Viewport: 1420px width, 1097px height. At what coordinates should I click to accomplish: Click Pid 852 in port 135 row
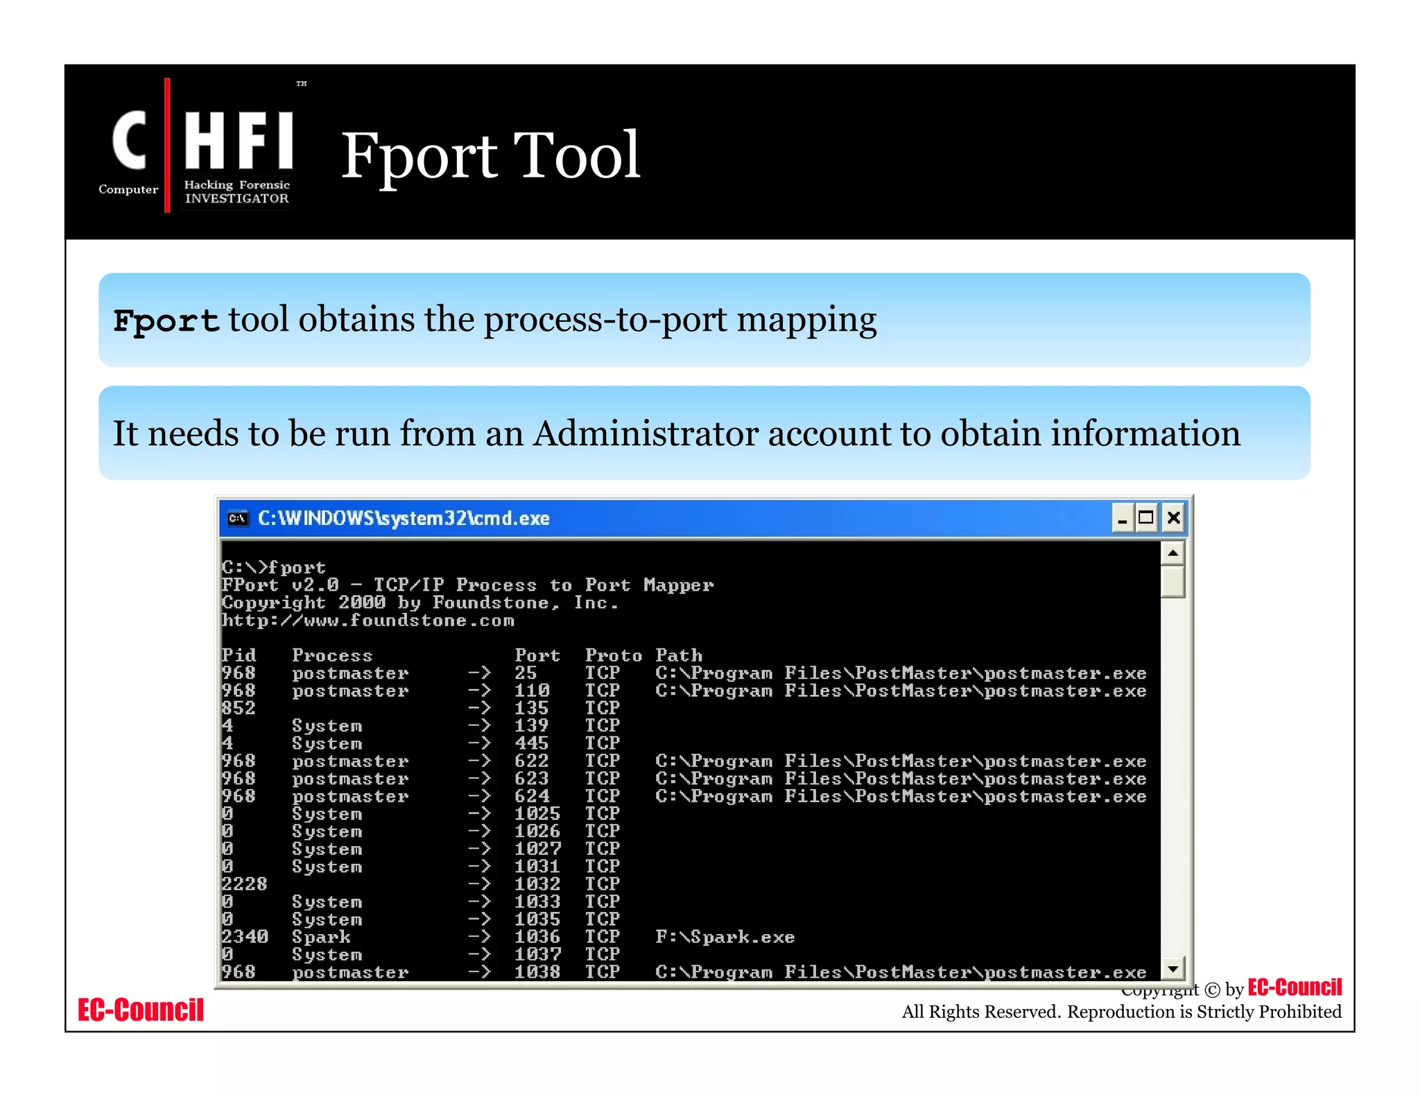coord(239,708)
